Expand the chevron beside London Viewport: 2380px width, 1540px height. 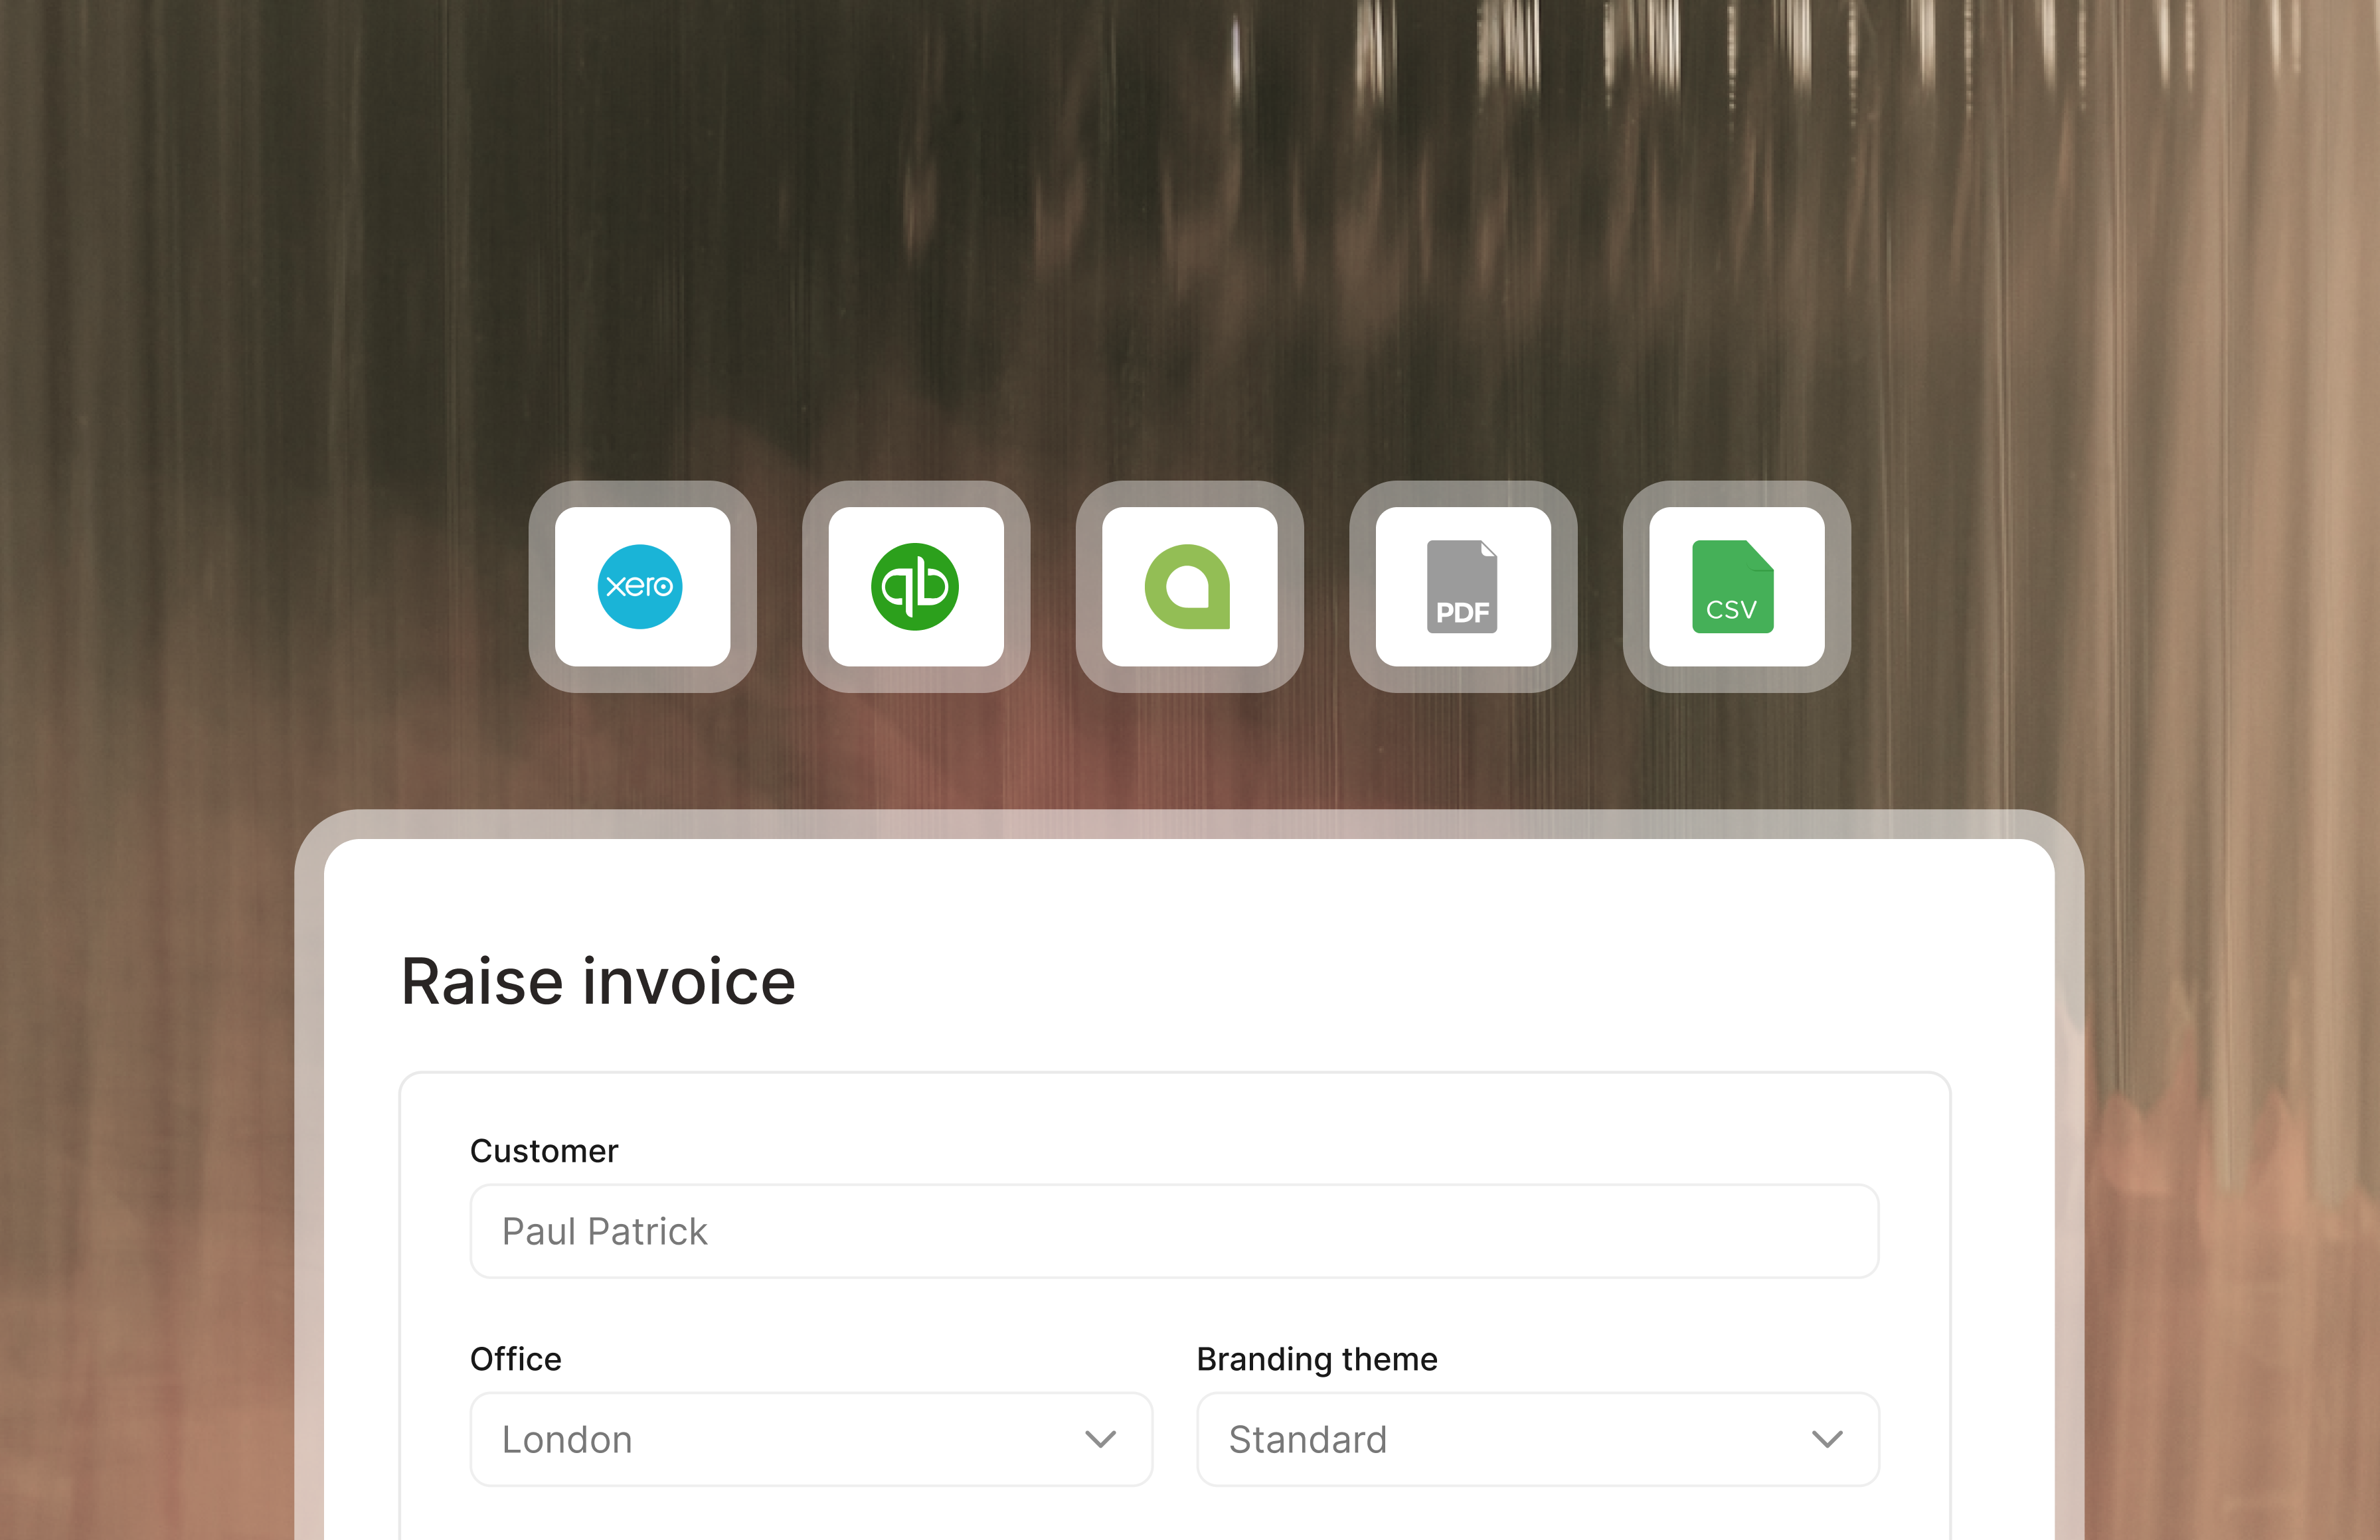pyautogui.click(x=1100, y=1439)
